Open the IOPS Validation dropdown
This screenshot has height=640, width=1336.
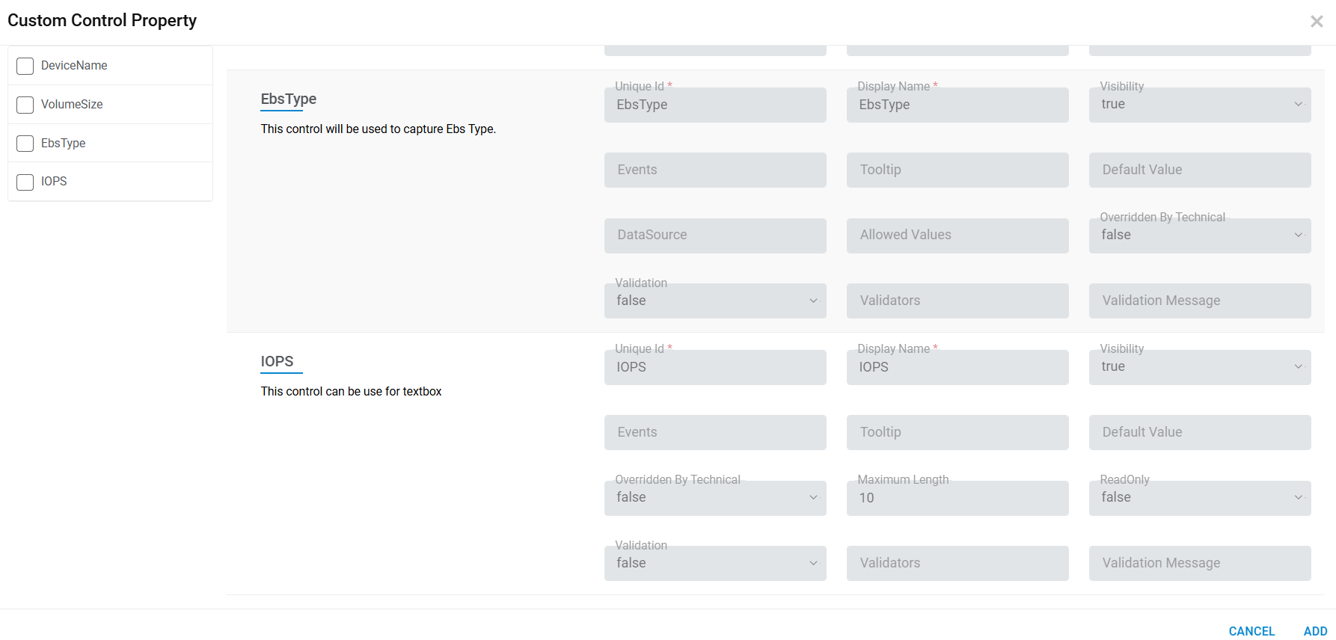click(x=714, y=563)
